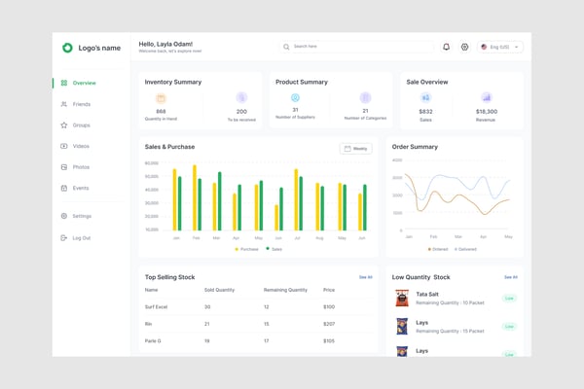The image size is (584, 389).
Task: Click the Log Out icon
Action: 64,238
